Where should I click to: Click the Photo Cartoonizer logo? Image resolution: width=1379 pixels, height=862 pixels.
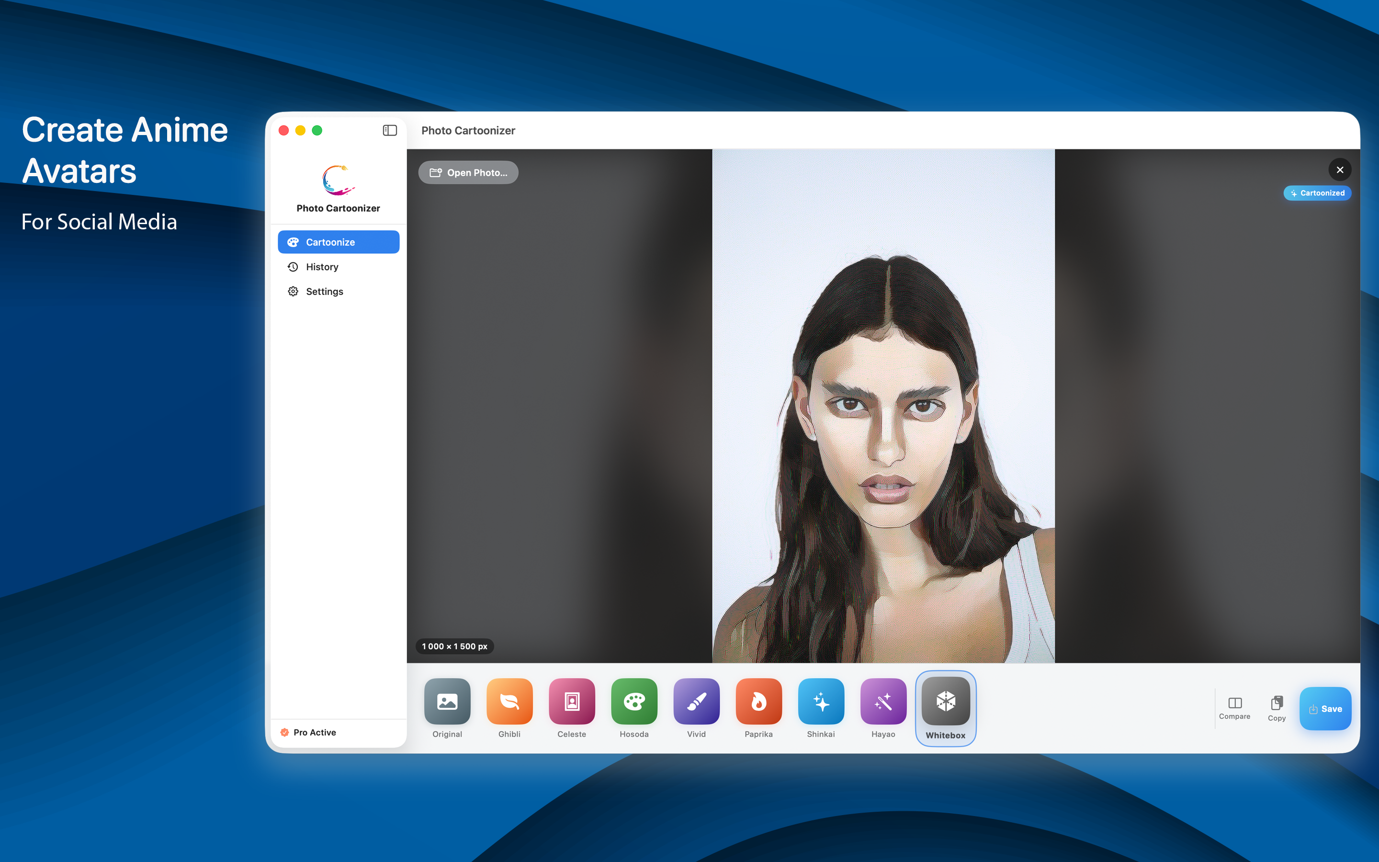click(x=339, y=180)
